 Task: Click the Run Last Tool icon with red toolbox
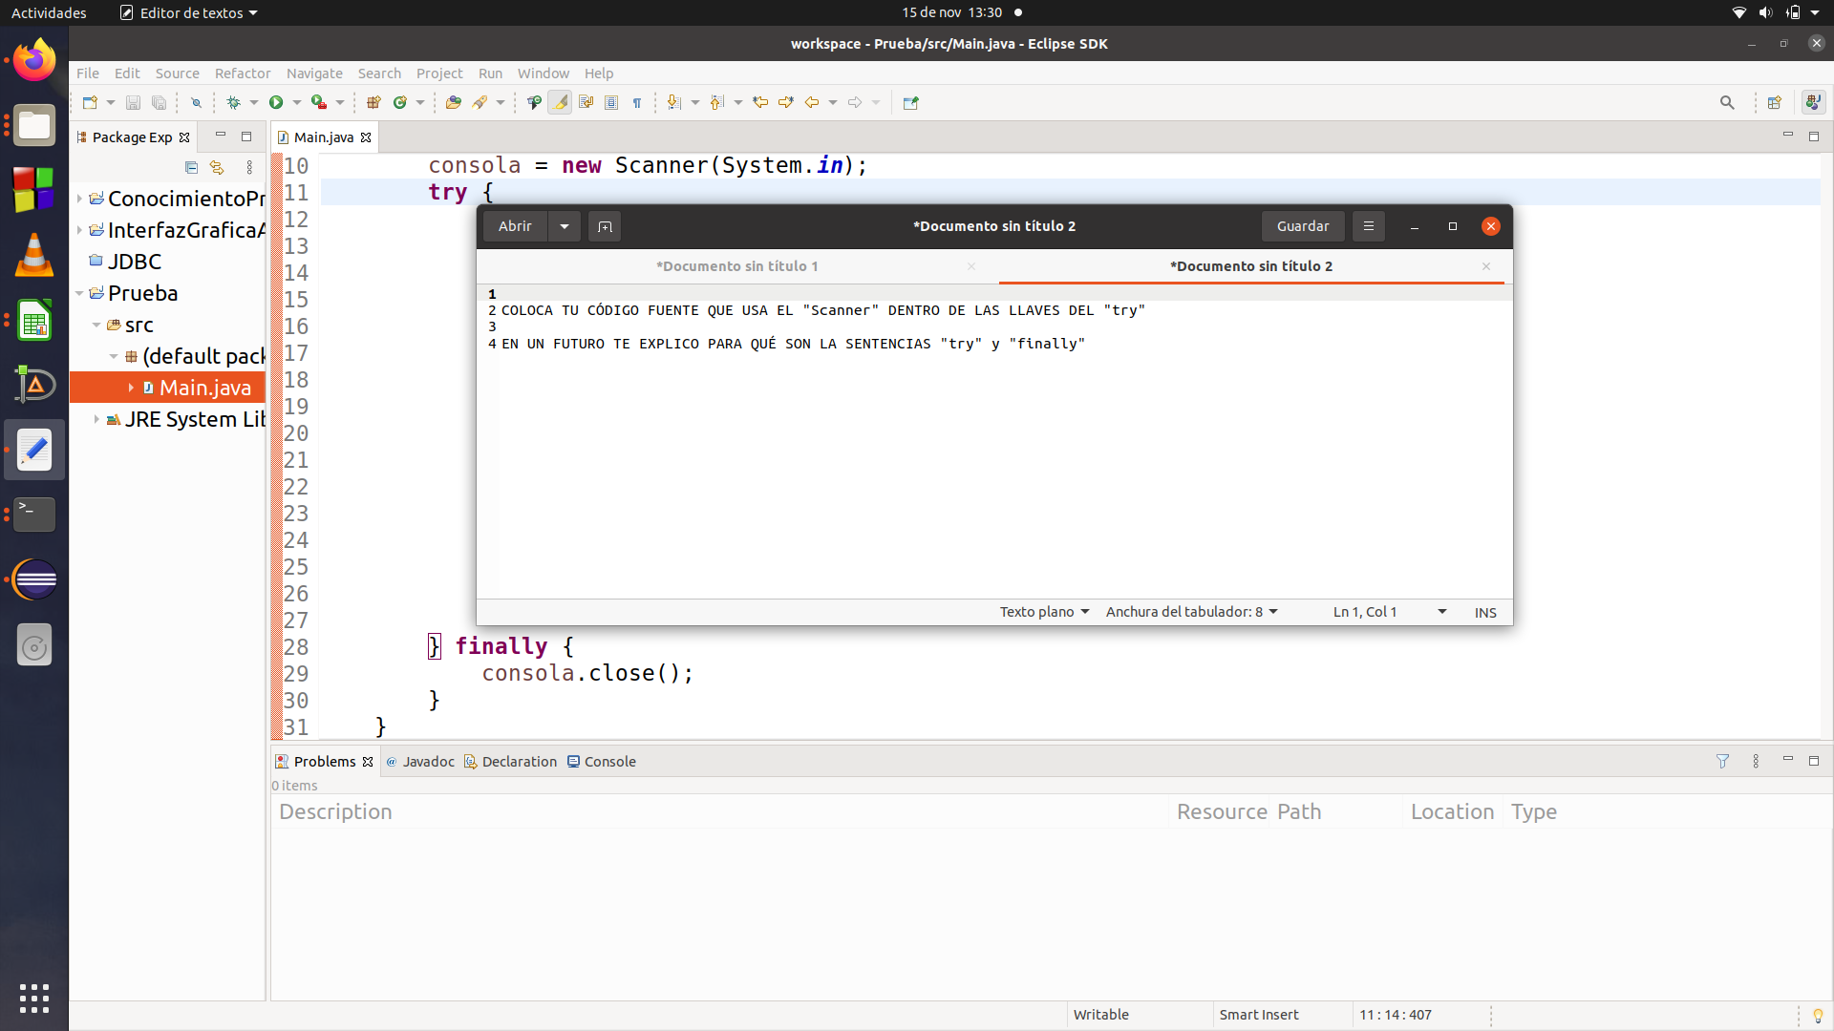point(319,103)
